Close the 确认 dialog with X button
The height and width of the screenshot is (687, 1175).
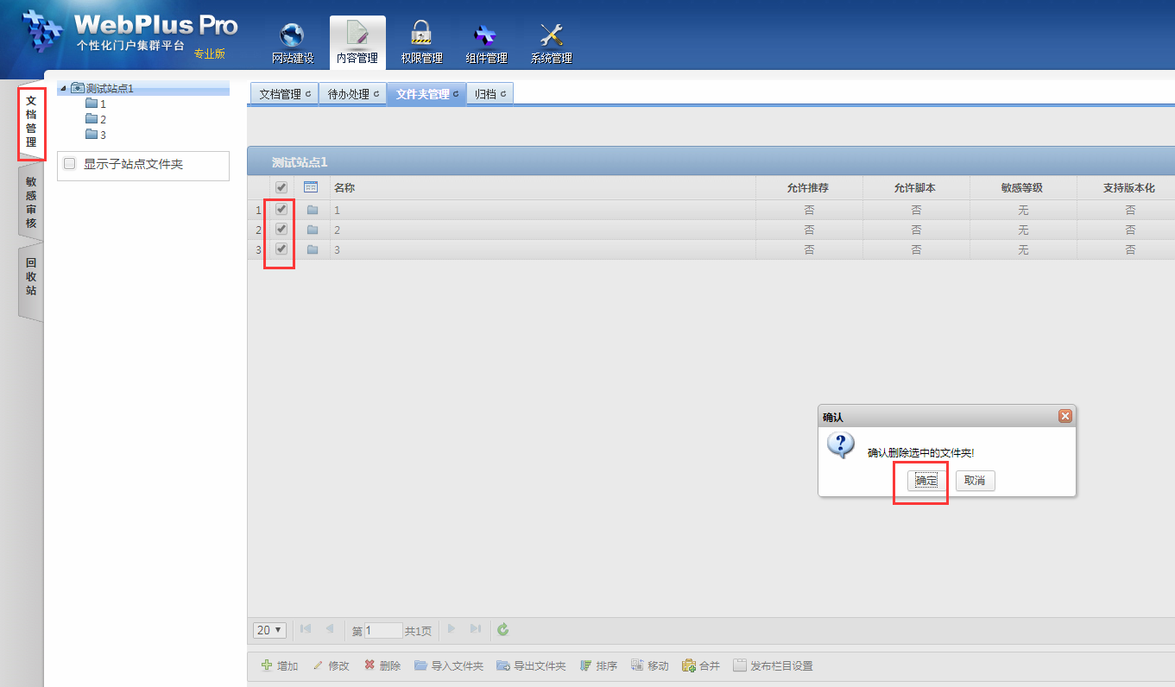(x=1065, y=416)
